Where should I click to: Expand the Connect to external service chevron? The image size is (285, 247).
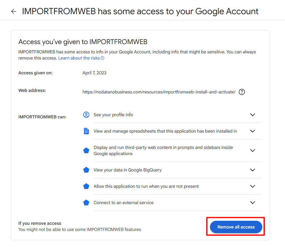tap(253, 203)
